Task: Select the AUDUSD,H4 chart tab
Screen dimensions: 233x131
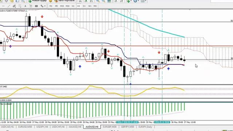Action: pos(92,127)
